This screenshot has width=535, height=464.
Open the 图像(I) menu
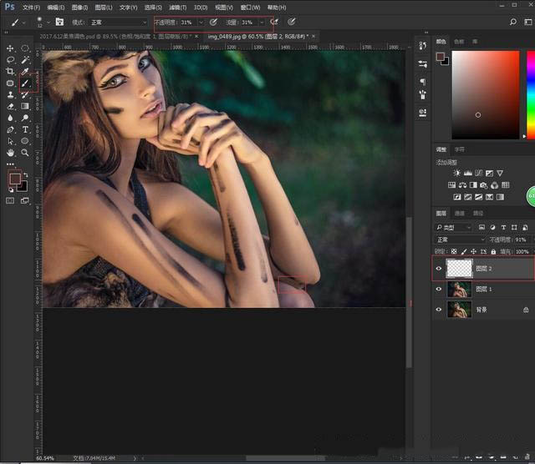click(x=79, y=7)
